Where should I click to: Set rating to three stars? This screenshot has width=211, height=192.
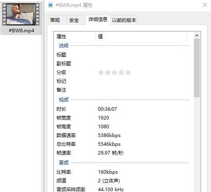[x=114, y=72]
